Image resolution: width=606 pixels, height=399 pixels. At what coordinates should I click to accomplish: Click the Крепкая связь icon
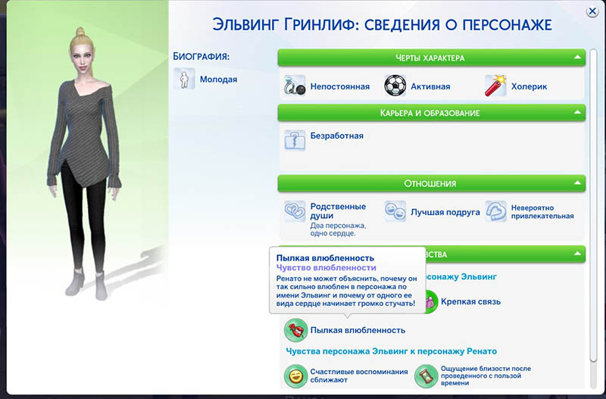[x=432, y=302]
